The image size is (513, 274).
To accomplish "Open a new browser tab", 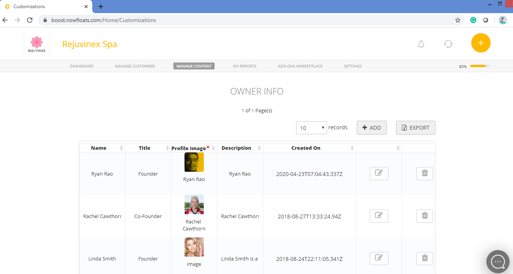I will [101, 7].
